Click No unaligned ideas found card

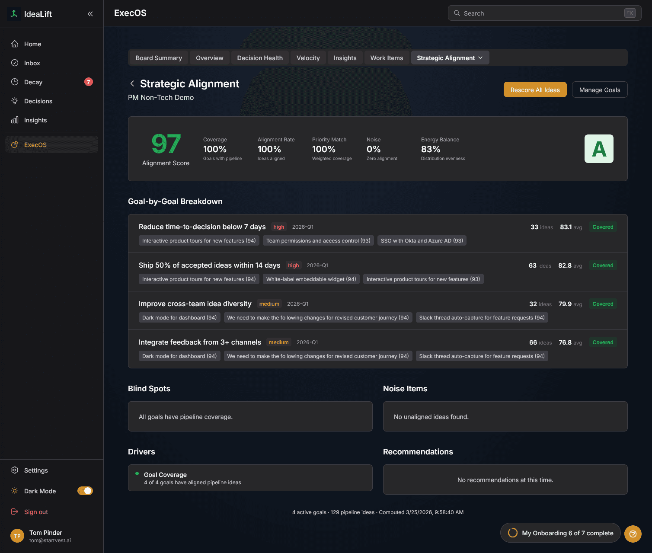pos(505,416)
